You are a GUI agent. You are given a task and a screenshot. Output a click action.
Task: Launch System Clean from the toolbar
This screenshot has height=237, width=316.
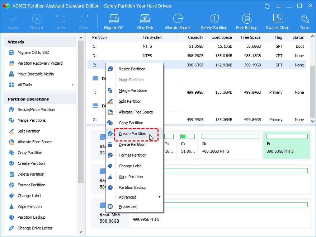tap(278, 22)
